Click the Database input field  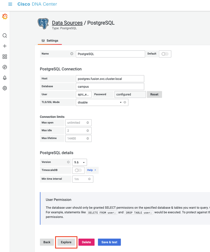[110, 87]
